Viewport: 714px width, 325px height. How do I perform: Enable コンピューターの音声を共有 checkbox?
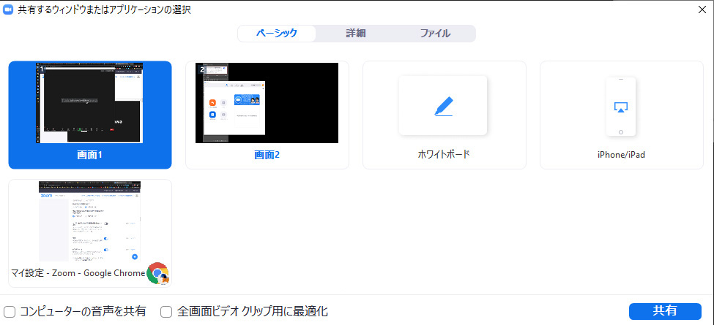(x=10, y=312)
